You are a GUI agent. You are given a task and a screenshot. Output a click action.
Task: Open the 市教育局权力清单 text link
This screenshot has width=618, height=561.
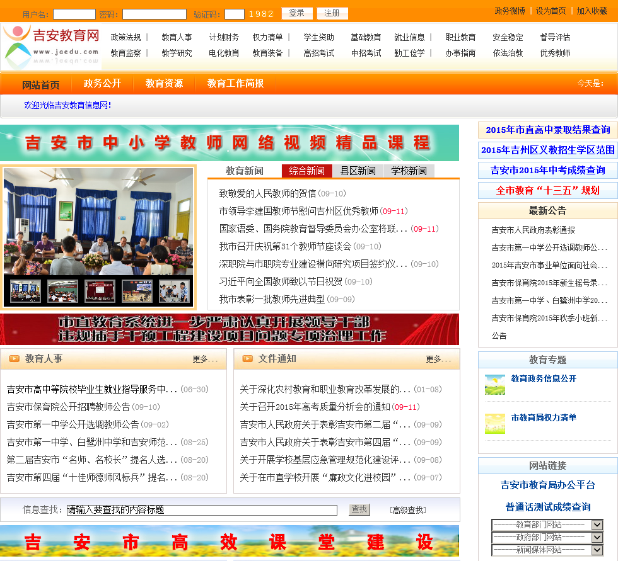tap(544, 417)
